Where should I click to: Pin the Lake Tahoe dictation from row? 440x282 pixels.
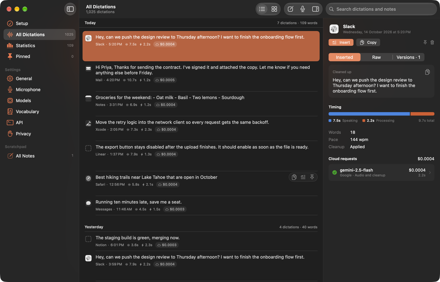312,177
